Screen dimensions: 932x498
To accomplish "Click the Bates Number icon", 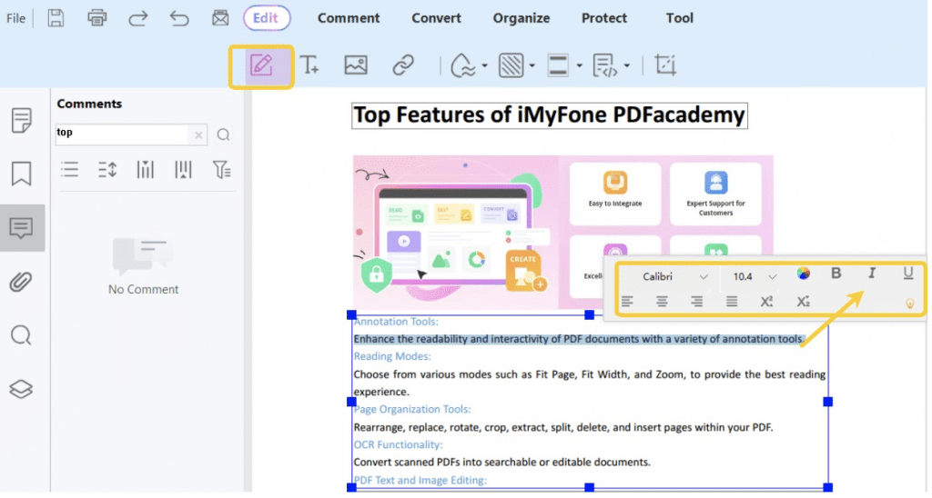I will [605, 65].
